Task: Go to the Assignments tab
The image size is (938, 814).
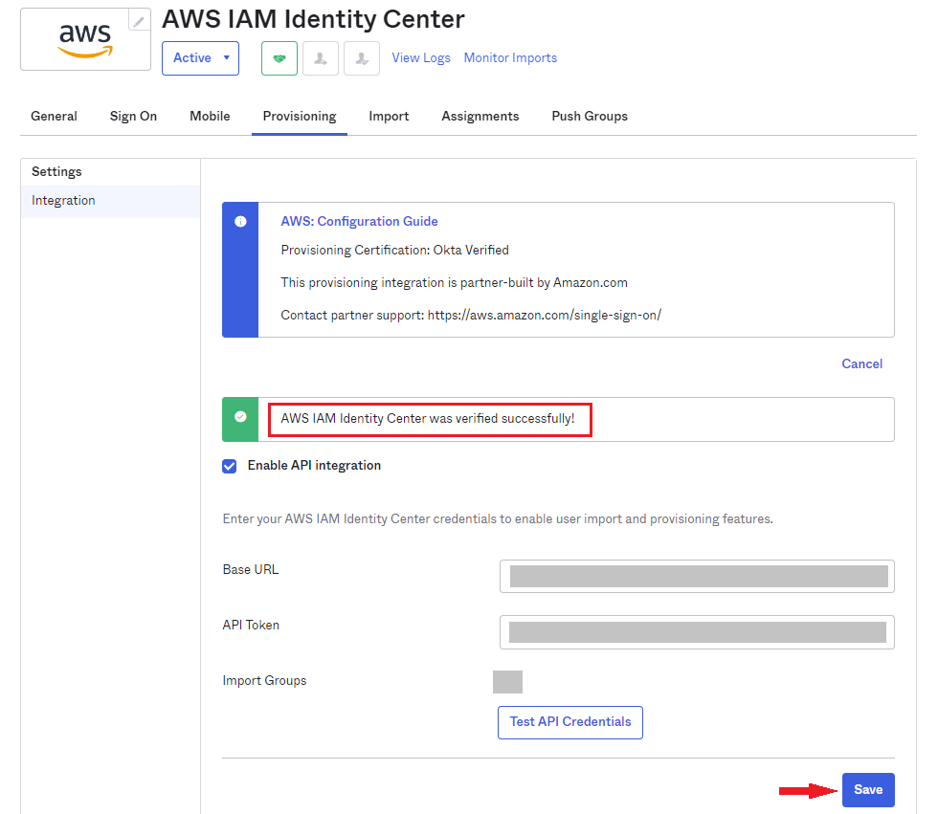Action: tap(480, 116)
